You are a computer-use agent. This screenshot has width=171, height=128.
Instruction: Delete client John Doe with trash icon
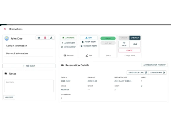point(45,38)
